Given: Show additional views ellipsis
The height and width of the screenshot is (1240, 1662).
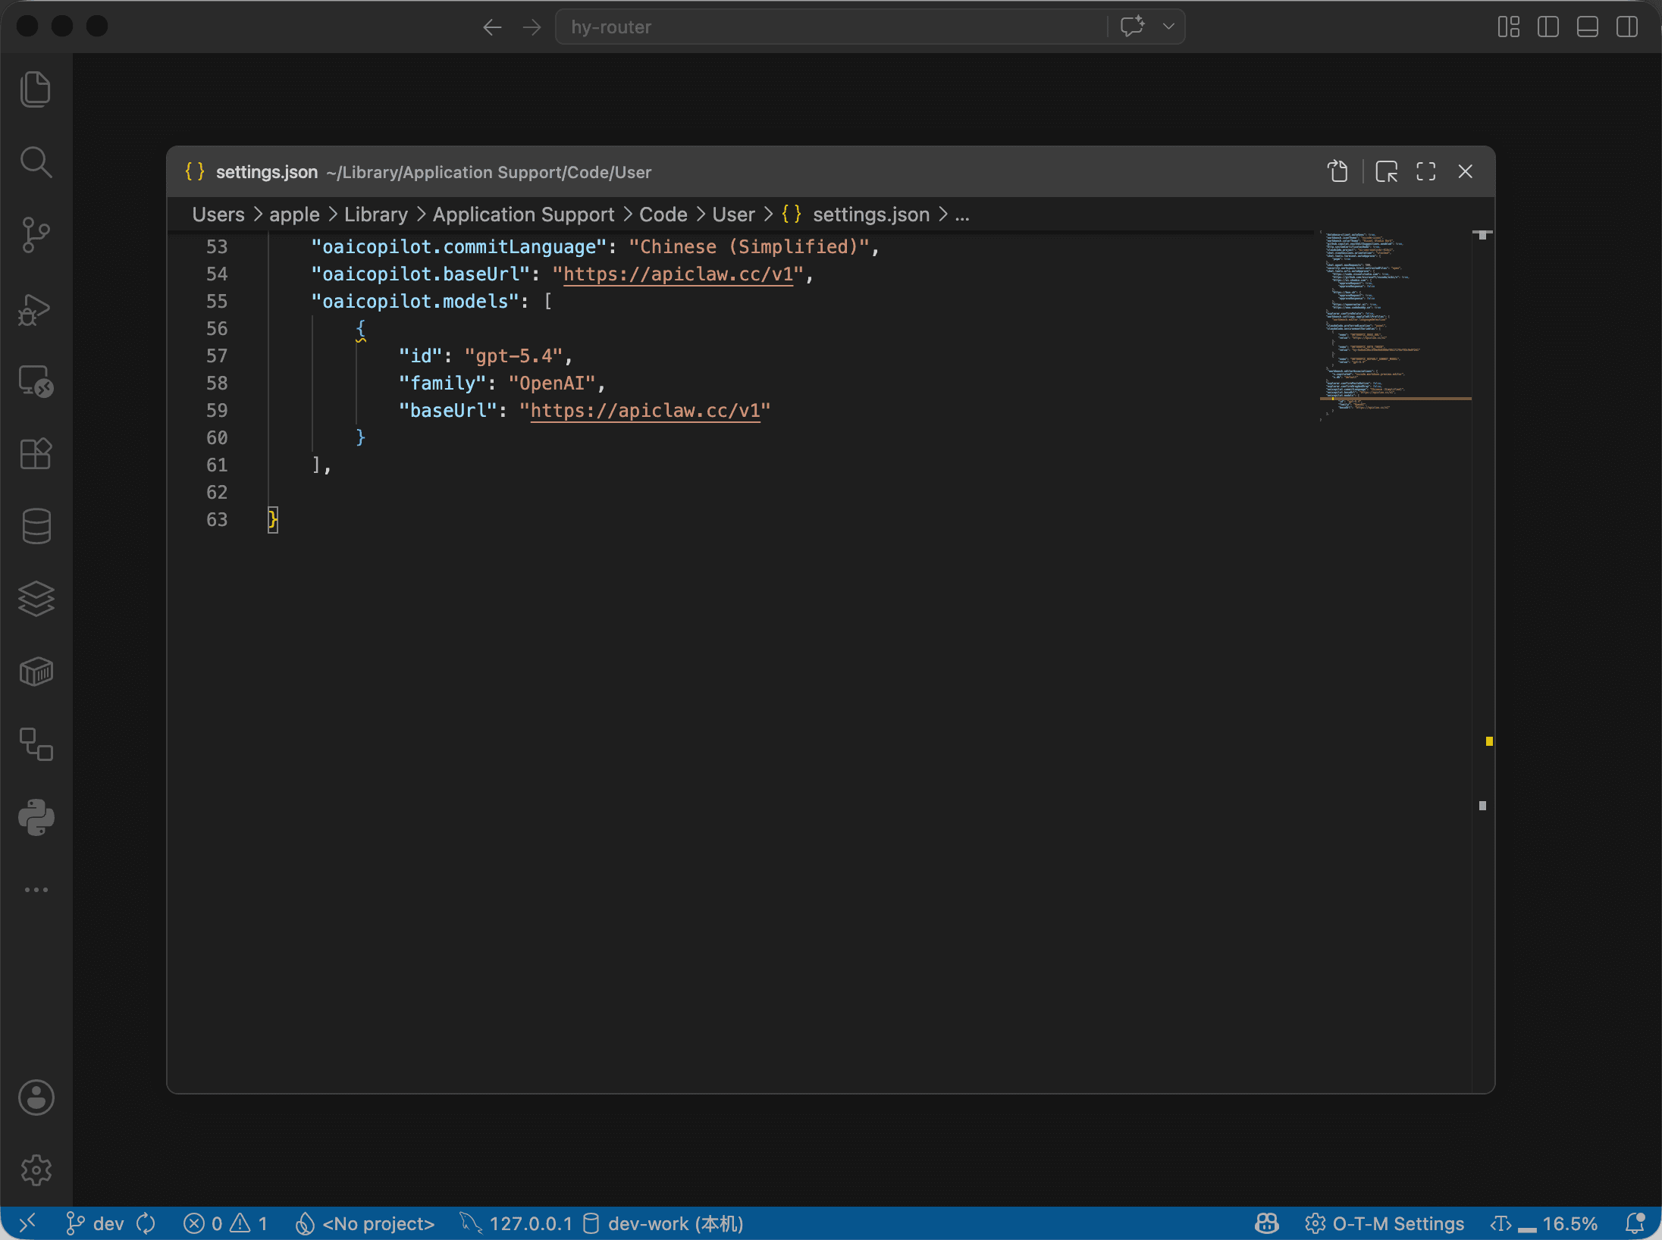Looking at the screenshot, I should [x=36, y=890].
